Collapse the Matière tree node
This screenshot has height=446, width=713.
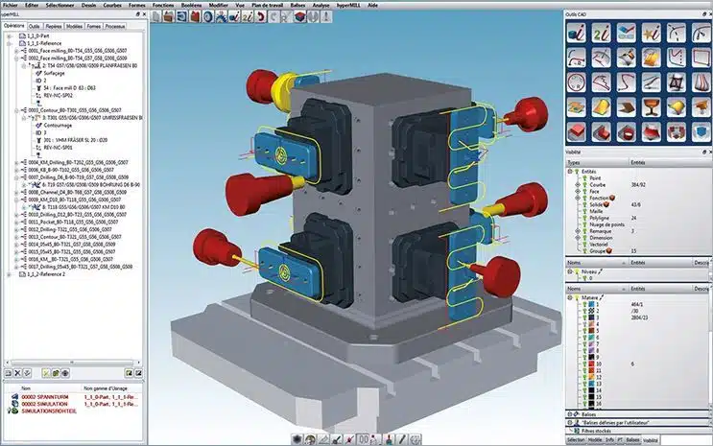pyautogui.click(x=569, y=297)
